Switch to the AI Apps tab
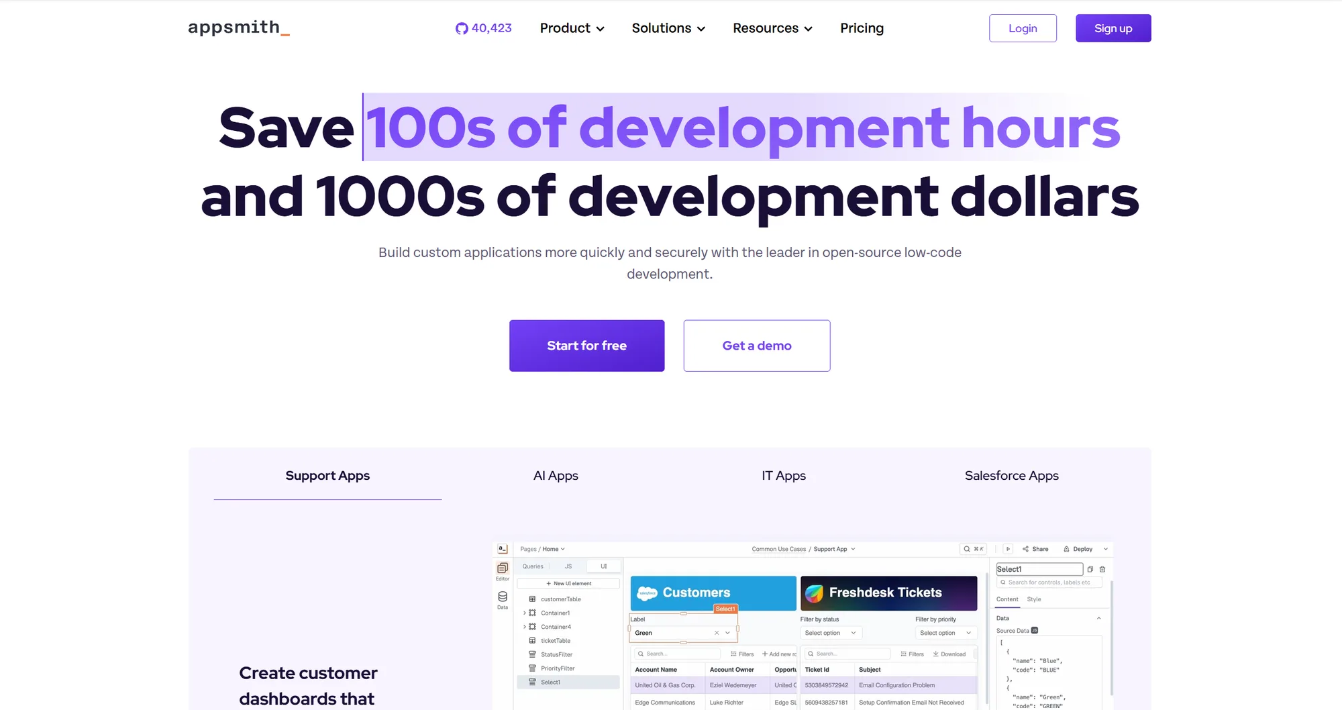Viewport: 1342px width, 710px height. (x=556, y=476)
